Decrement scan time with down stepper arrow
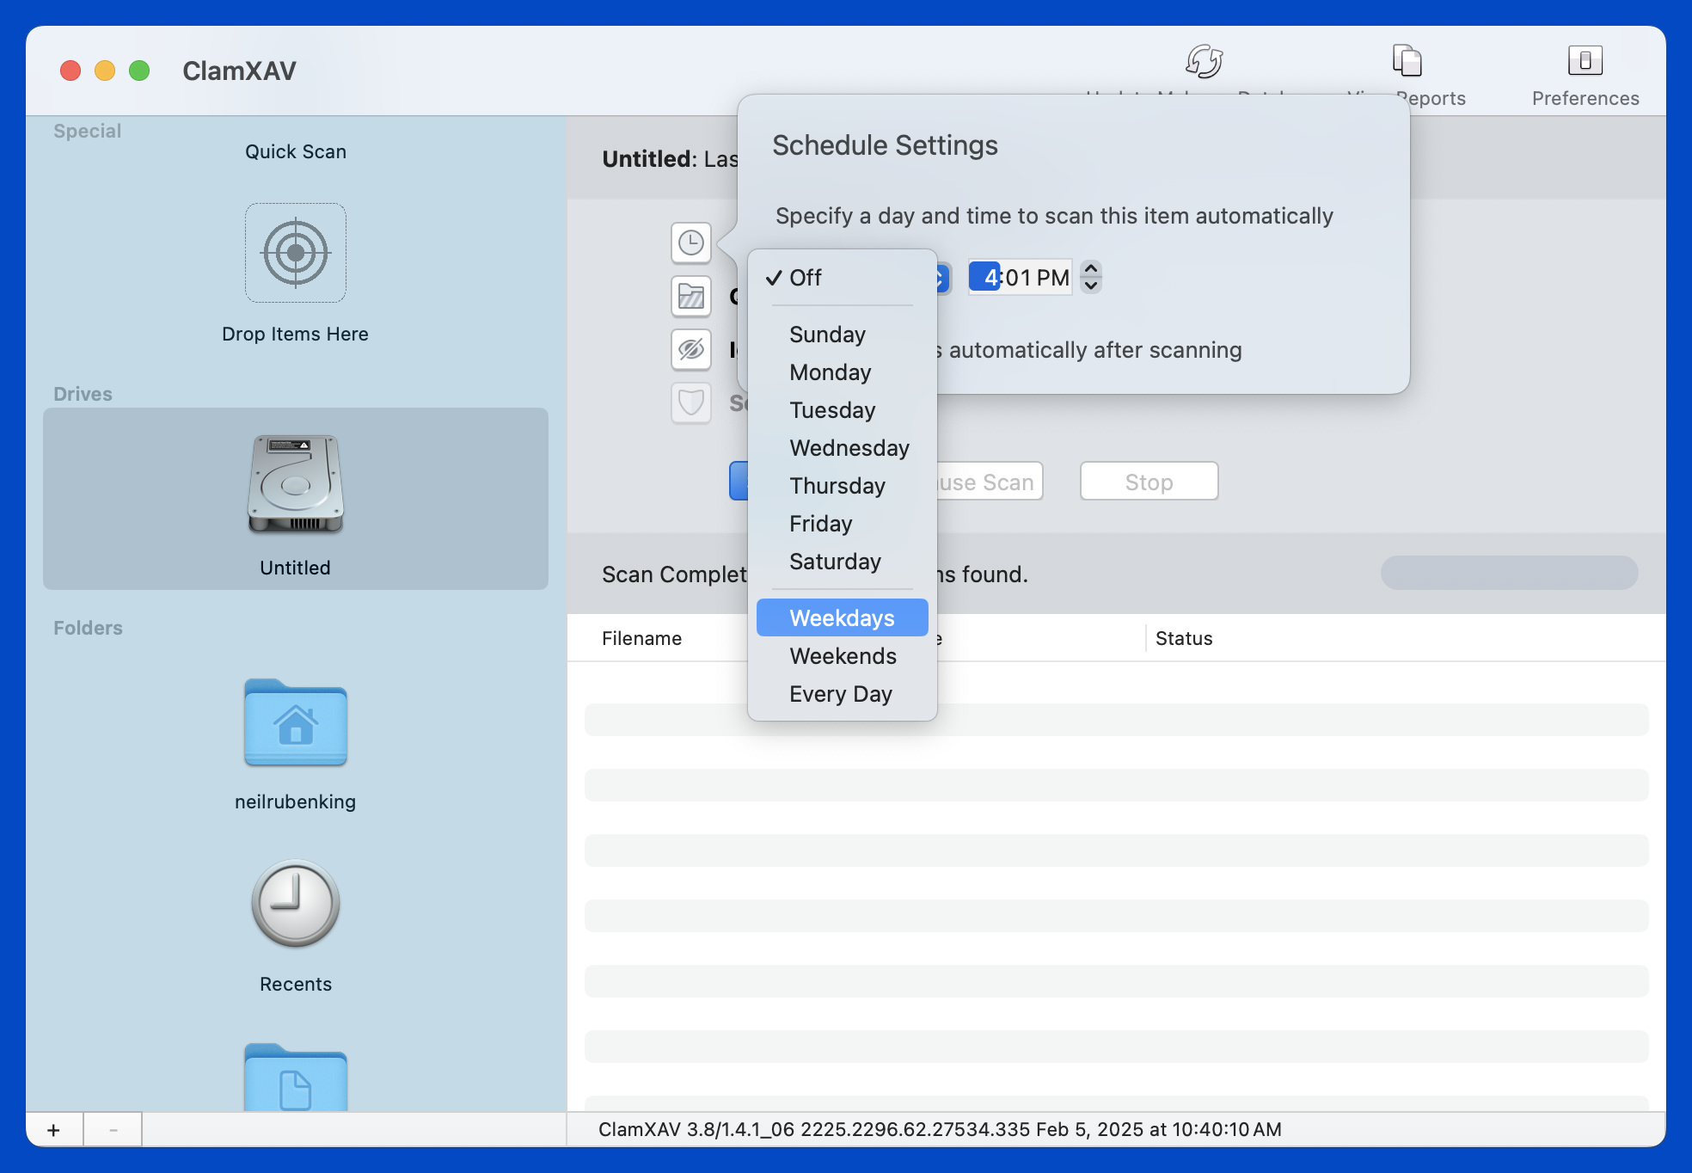The image size is (1692, 1173). point(1091,286)
